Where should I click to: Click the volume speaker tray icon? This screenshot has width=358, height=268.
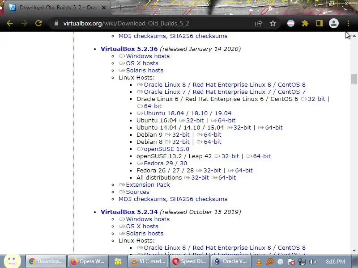[312, 262]
